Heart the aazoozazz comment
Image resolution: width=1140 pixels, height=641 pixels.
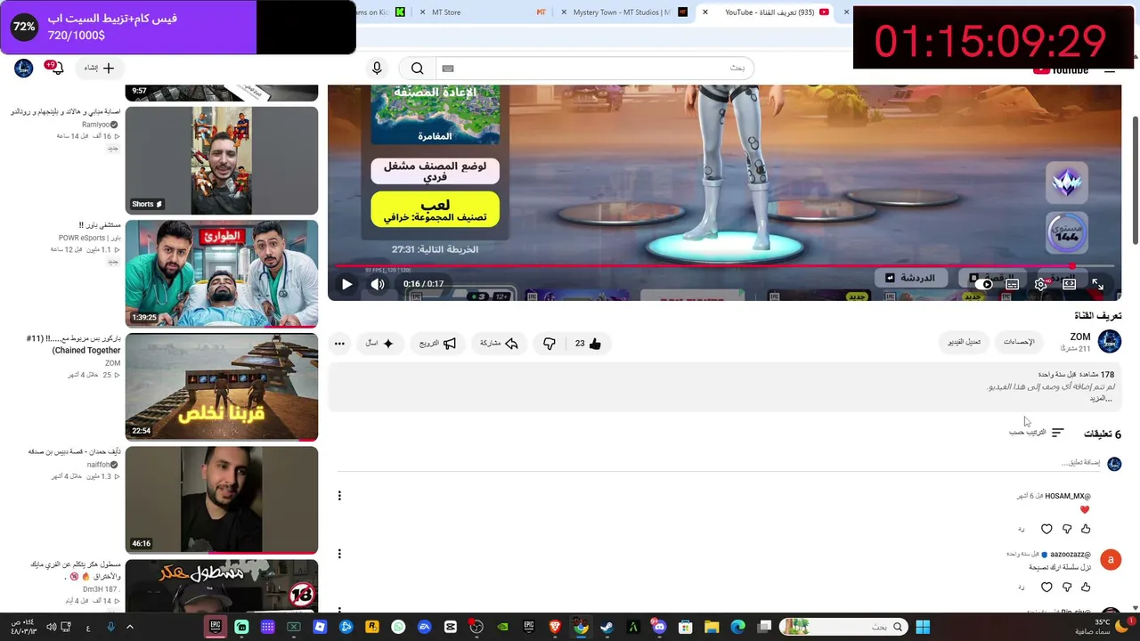(1046, 588)
